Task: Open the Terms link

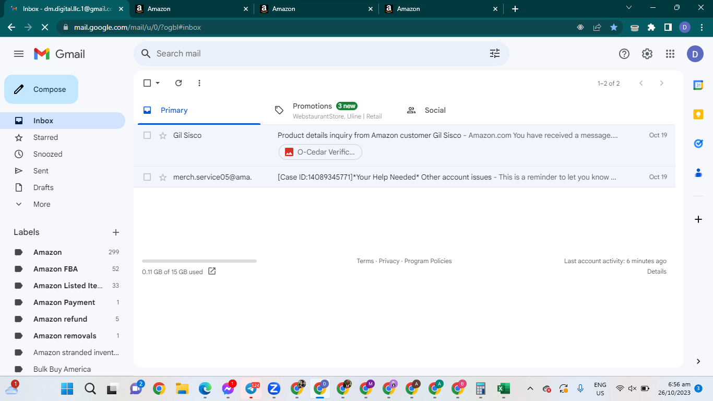Action: tap(365, 261)
